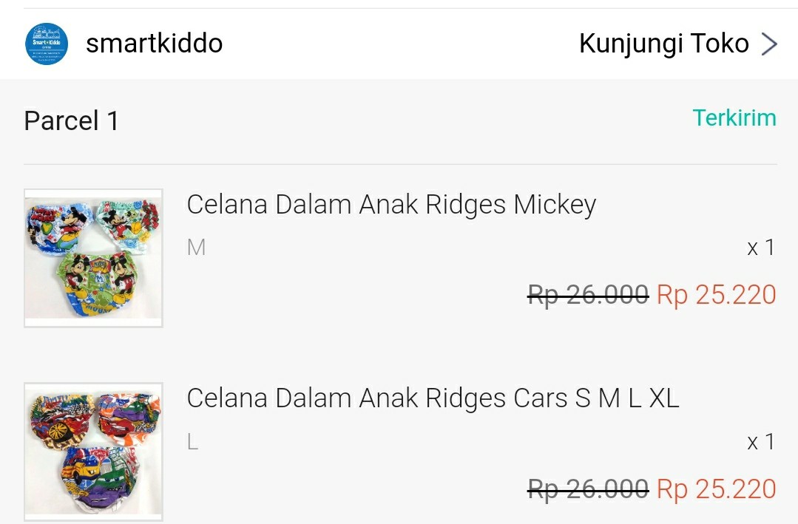Image resolution: width=798 pixels, height=524 pixels.
Task: Tap the x 1 quantity for Mickey item
Action: click(760, 248)
